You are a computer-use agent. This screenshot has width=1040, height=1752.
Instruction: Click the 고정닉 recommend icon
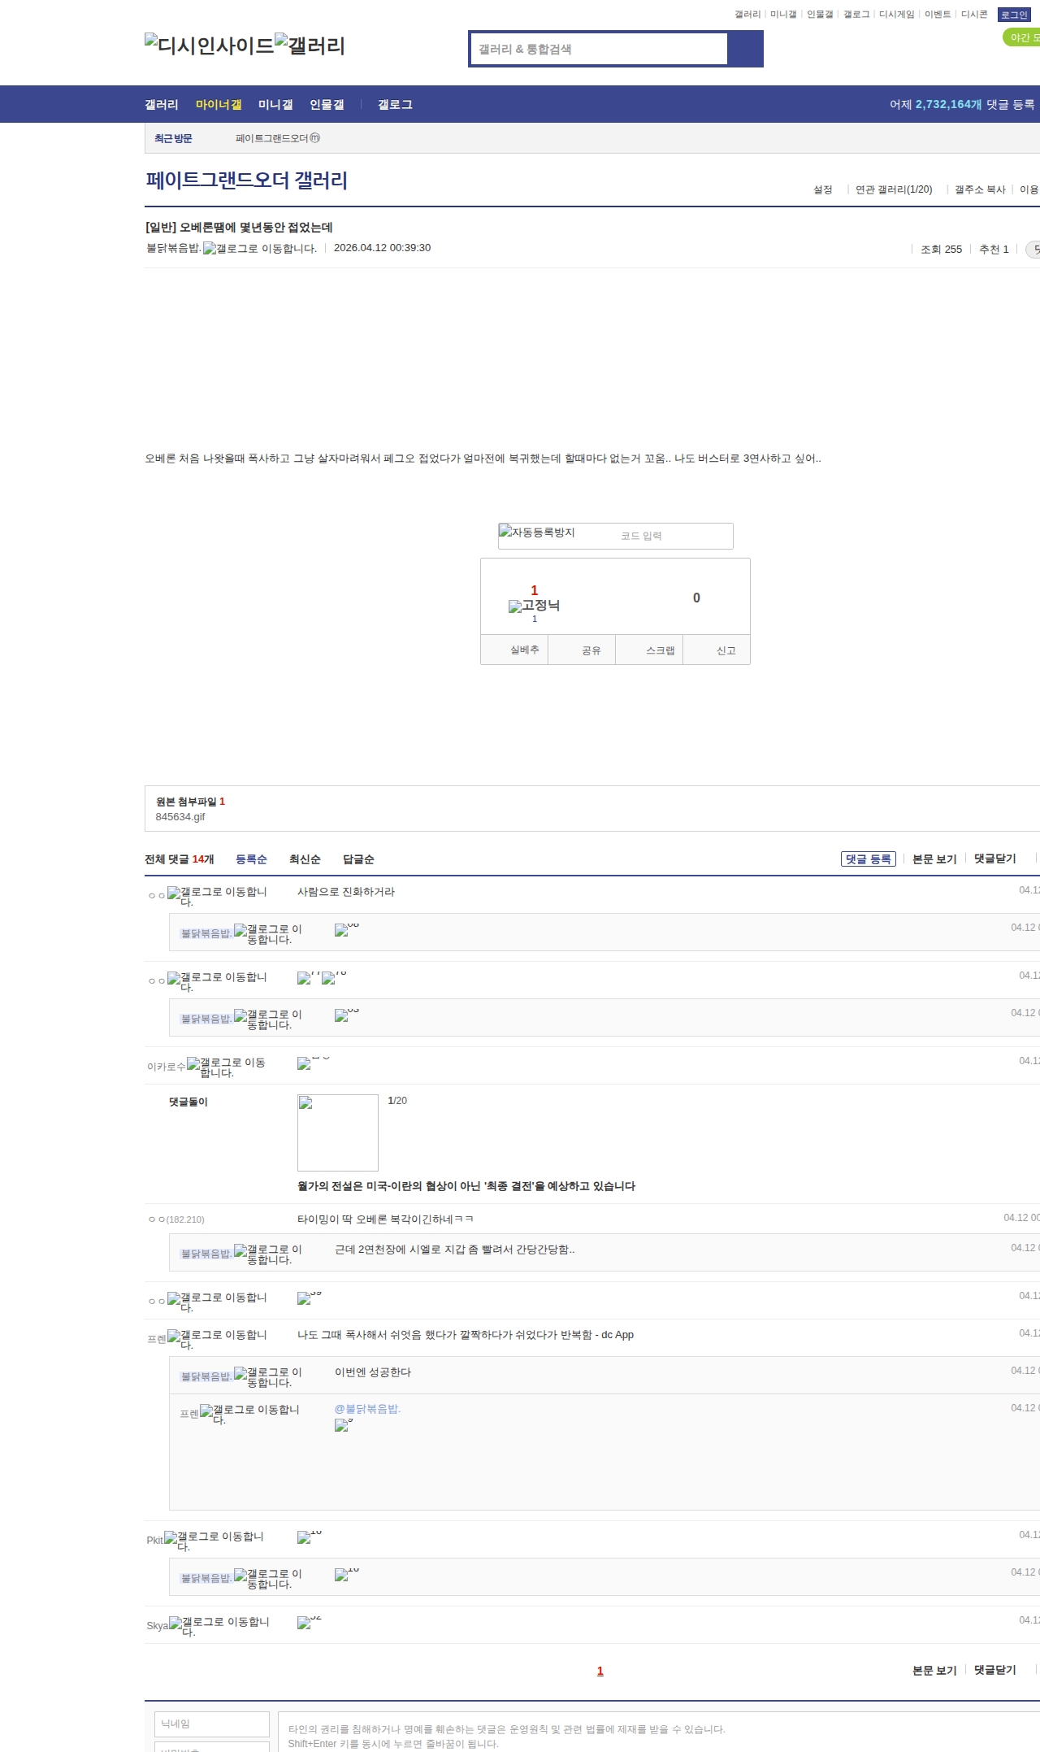click(x=534, y=606)
